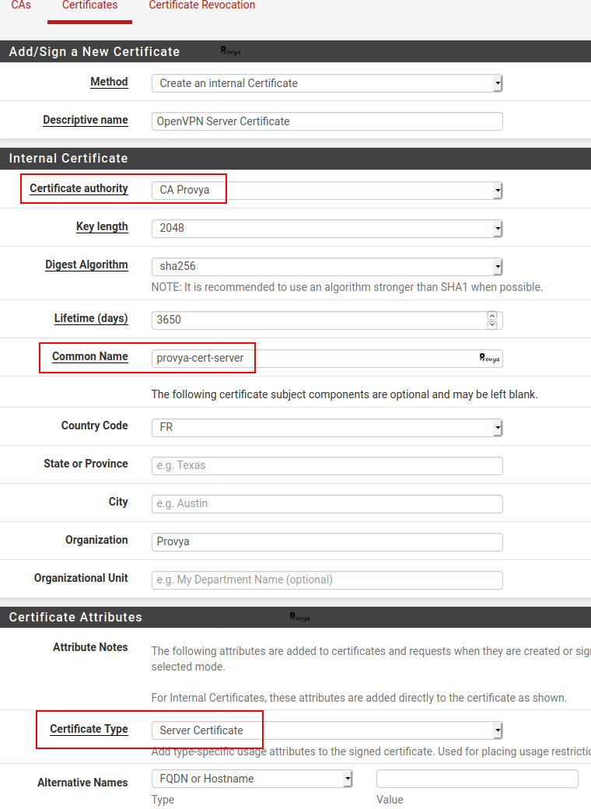Open the Country Code dropdown
This screenshot has height=809, width=591.
coord(327,427)
